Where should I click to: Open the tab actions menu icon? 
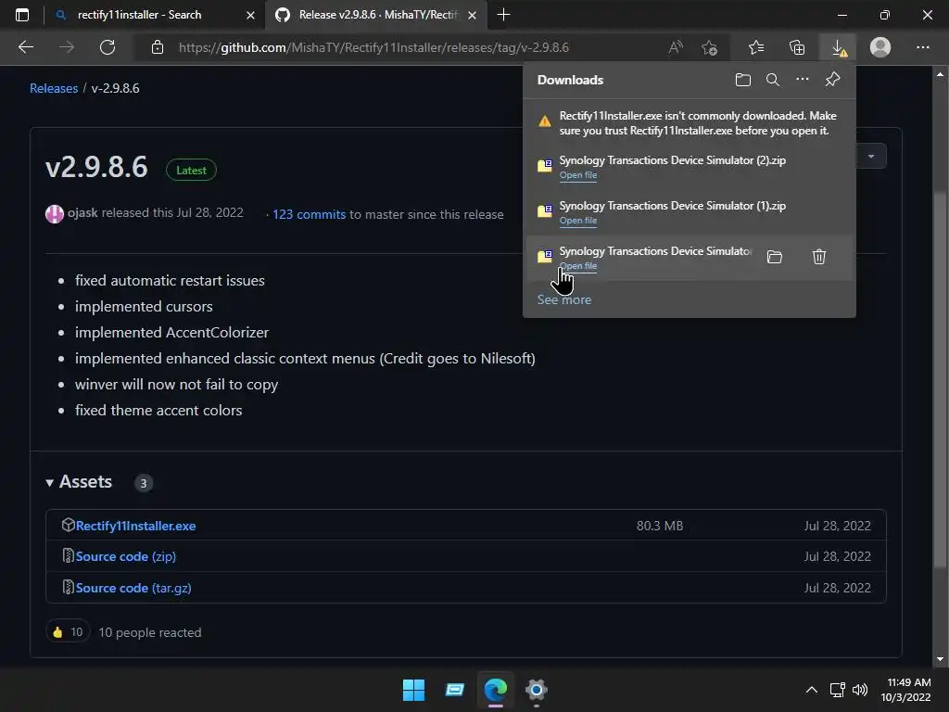tap(22, 15)
